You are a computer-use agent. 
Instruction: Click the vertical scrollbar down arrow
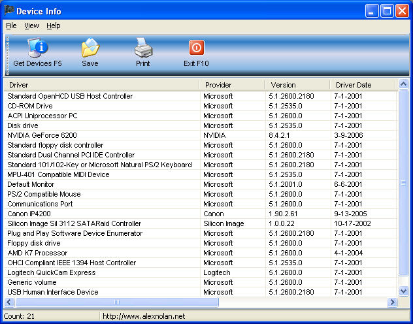pyautogui.click(x=403, y=291)
